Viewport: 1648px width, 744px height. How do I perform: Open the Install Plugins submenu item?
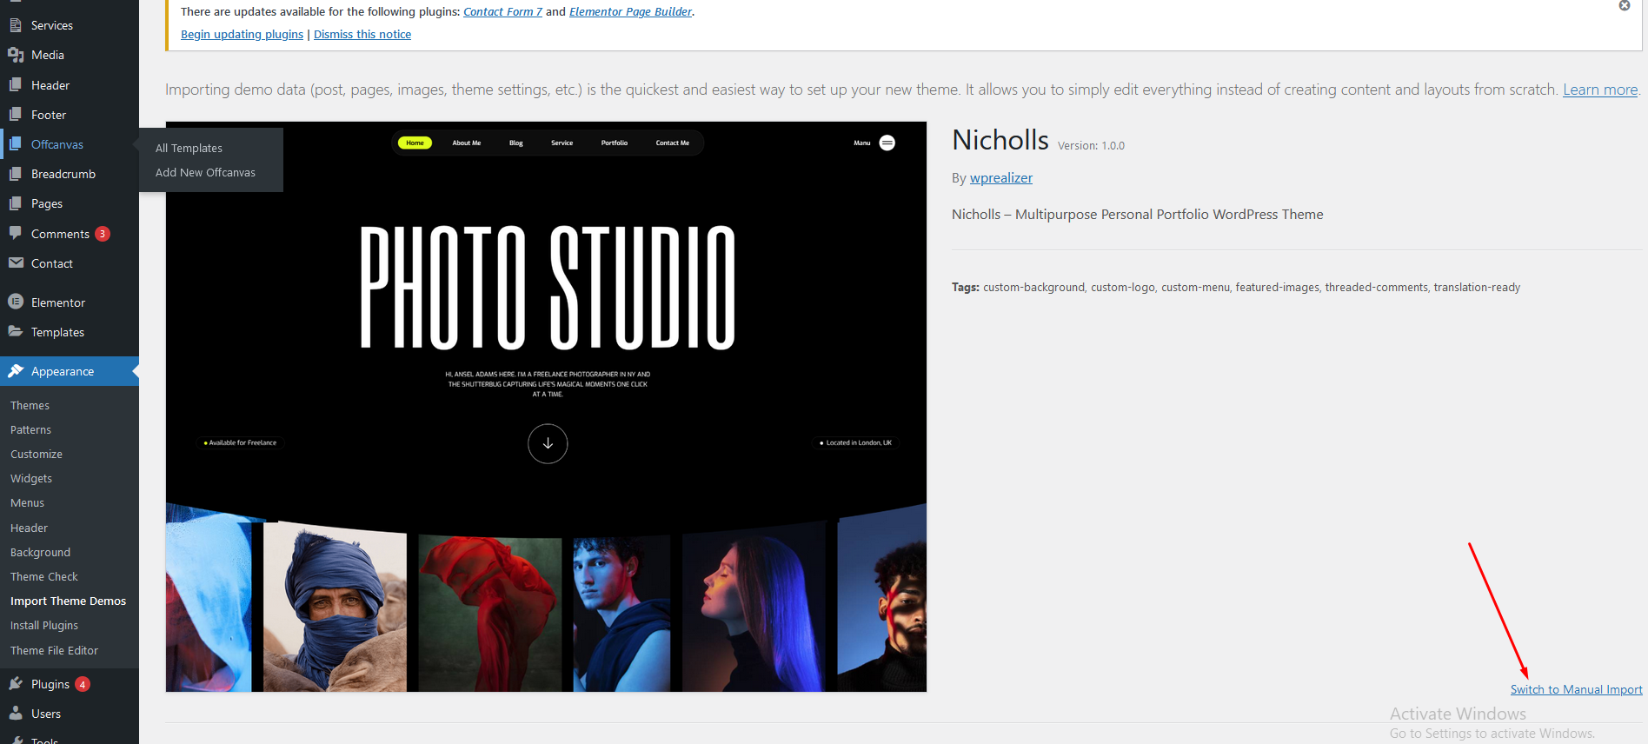click(x=44, y=626)
